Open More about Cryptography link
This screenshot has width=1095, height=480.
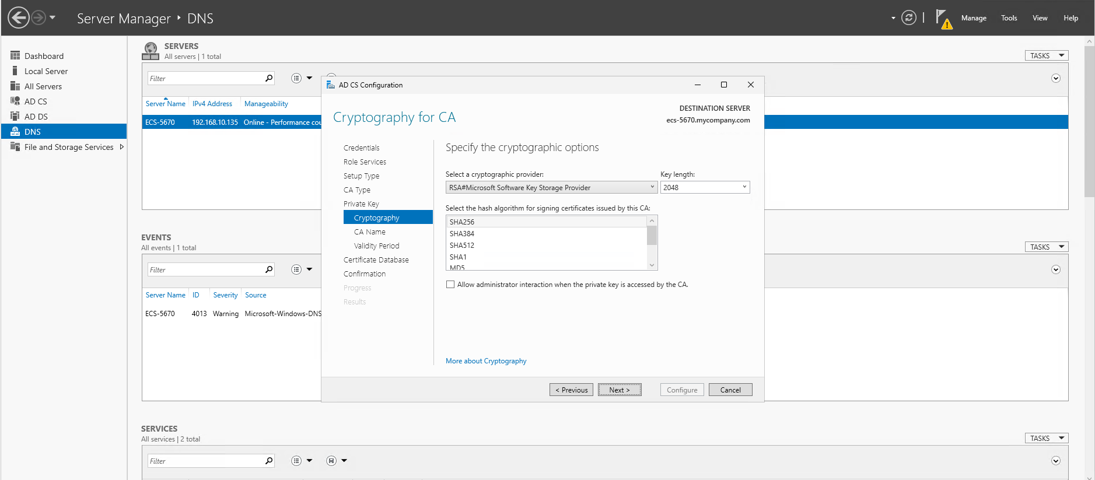coord(485,361)
